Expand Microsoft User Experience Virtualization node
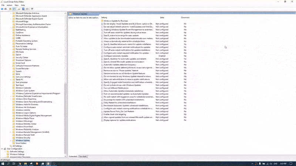This screenshot has width=296, height=166. (x=11, y=27)
